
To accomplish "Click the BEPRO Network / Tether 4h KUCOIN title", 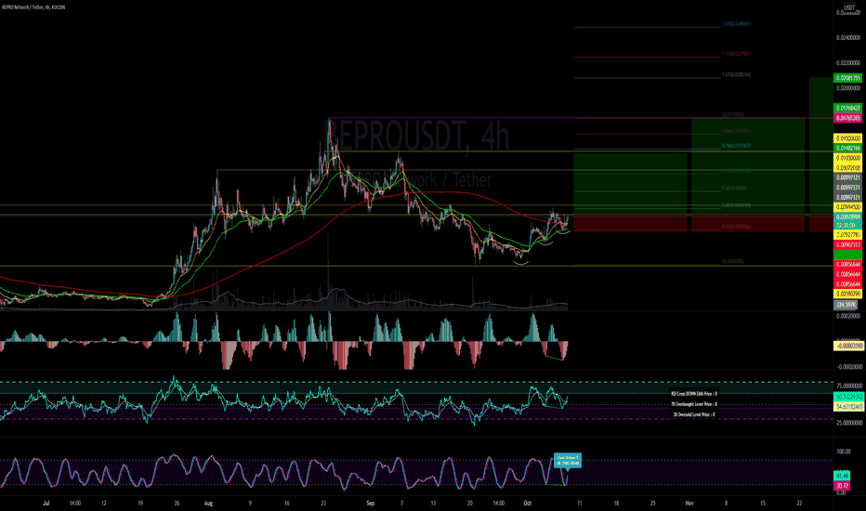I will [33, 7].
